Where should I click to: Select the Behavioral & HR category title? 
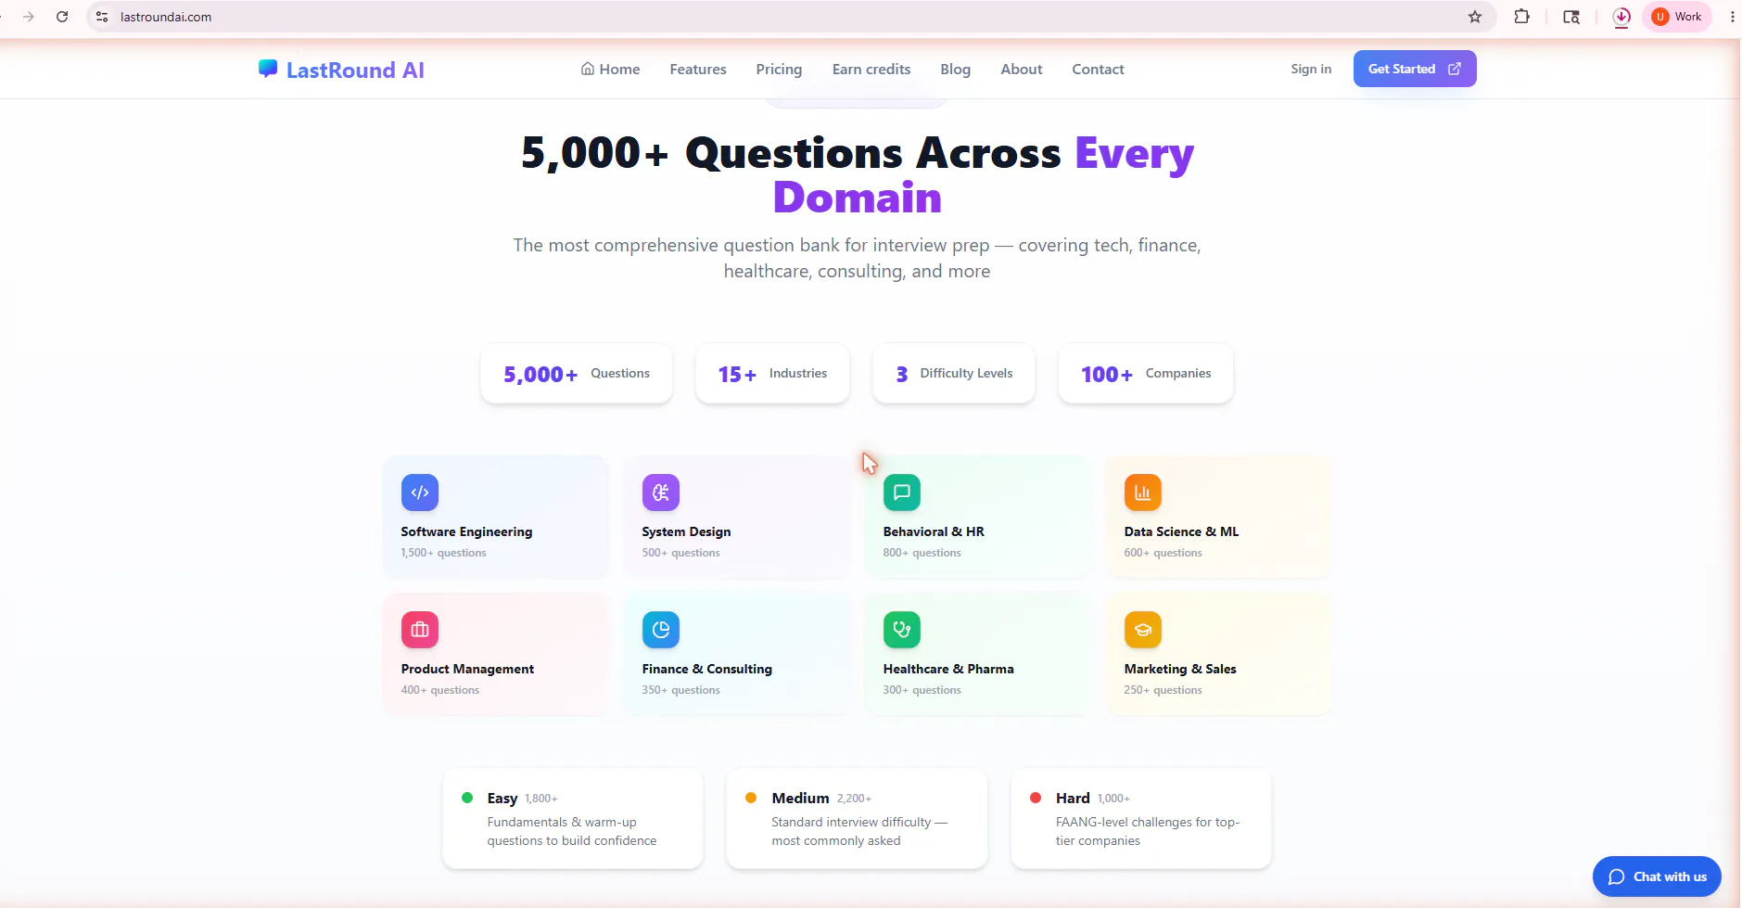pos(934,531)
